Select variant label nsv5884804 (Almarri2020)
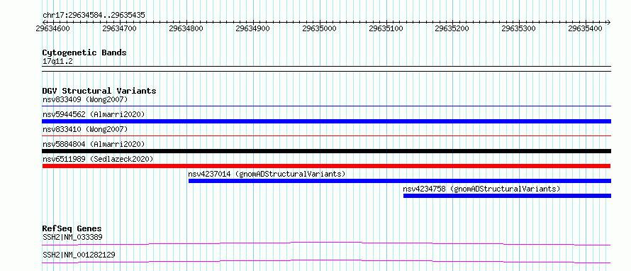631x271 pixels. click(x=94, y=144)
